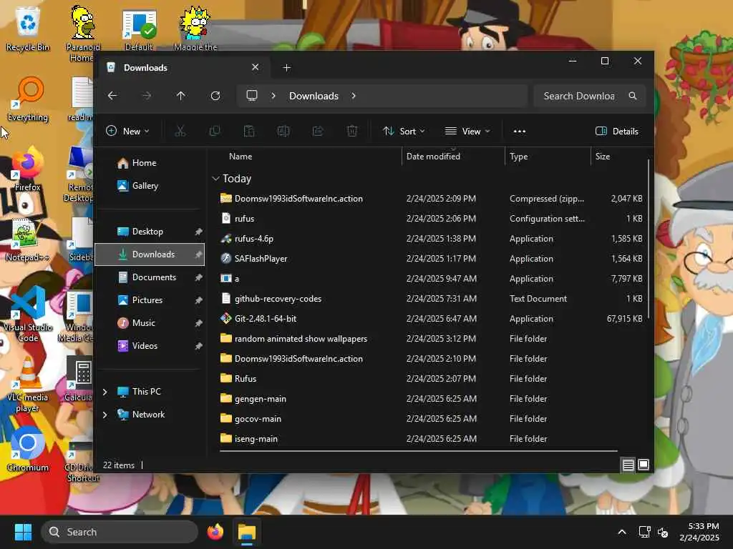This screenshot has height=549, width=733.
Task: Click the Delete trash icon
Action: pyautogui.click(x=352, y=132)
